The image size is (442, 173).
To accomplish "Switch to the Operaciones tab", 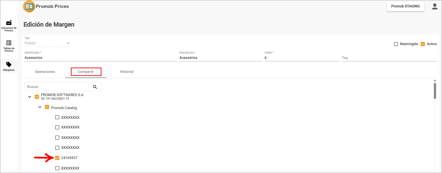I will (x=45, y=72).
